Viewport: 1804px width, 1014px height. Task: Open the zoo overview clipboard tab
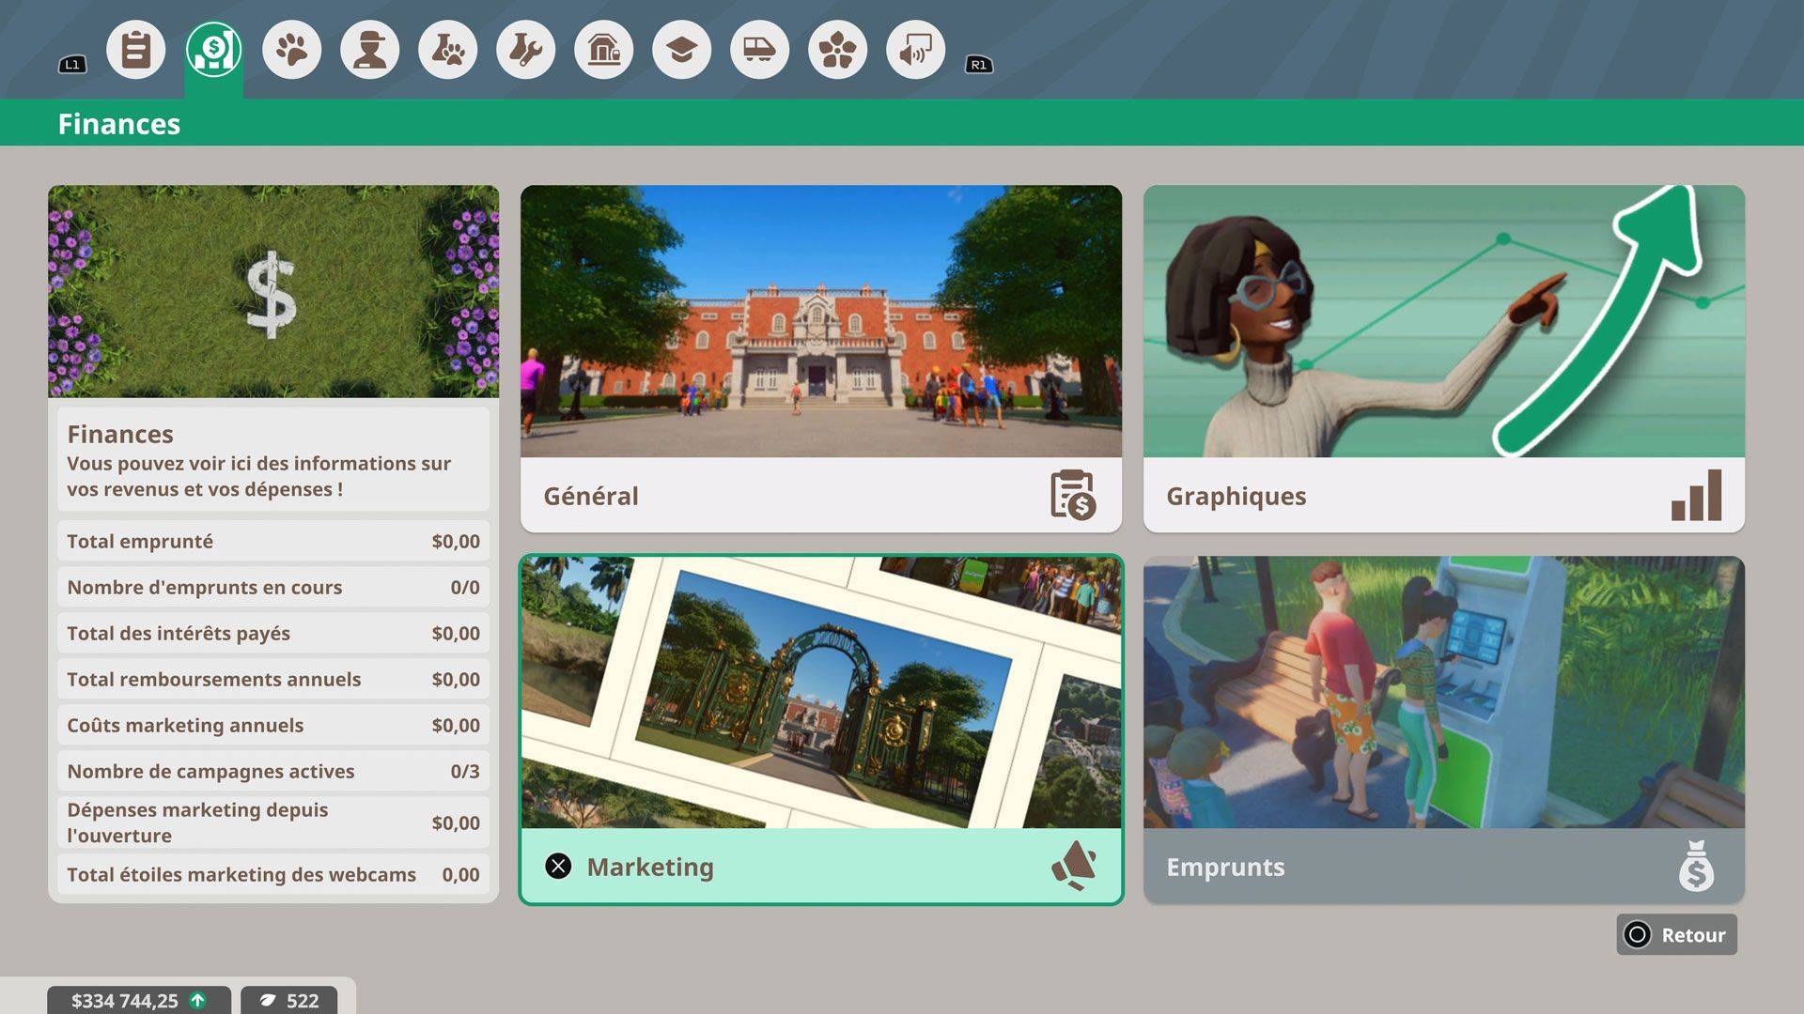coord(136,50)
